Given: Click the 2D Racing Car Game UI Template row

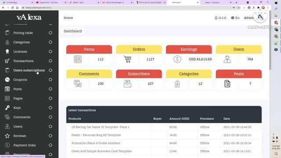Looking at the screenshot, I should tap(164, 127).
